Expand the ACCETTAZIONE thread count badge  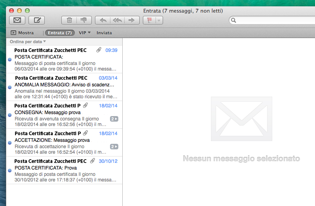click(x=114, y=147)
